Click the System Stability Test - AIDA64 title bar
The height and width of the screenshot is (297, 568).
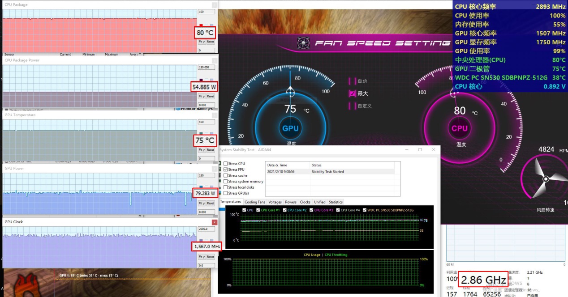point(329,150)
